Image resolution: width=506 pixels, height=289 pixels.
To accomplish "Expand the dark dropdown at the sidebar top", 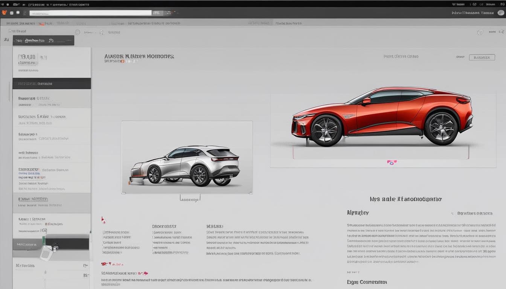I will click(x=43, y=40).
